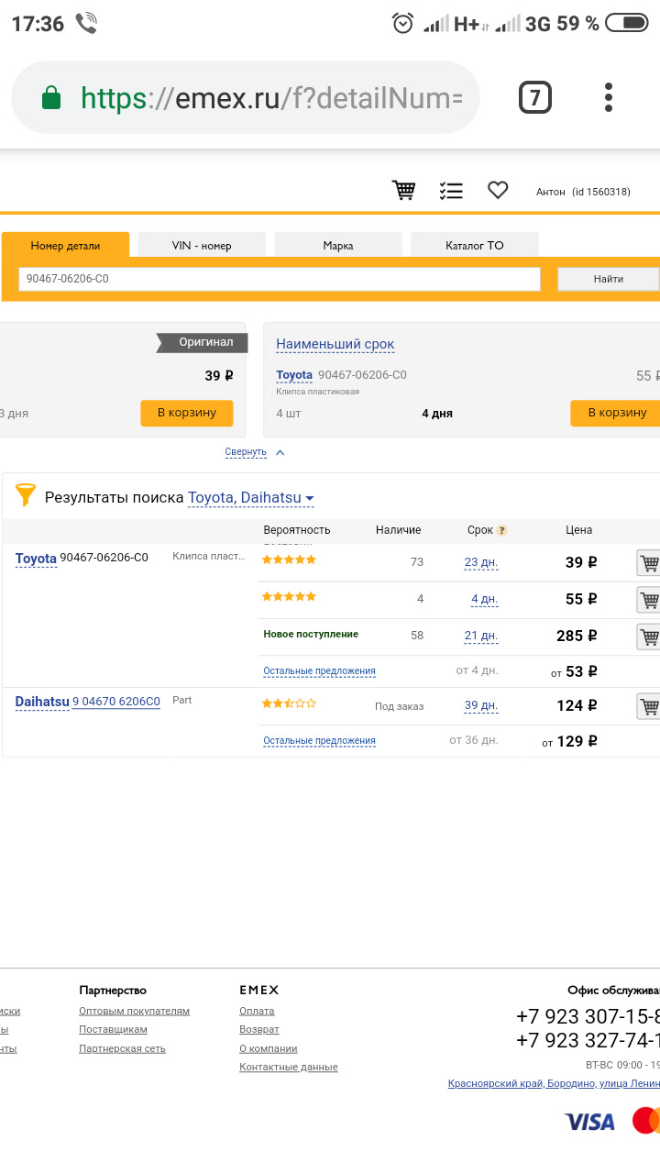Expand Daihatsu Остальные предложения

click(319, 741)
